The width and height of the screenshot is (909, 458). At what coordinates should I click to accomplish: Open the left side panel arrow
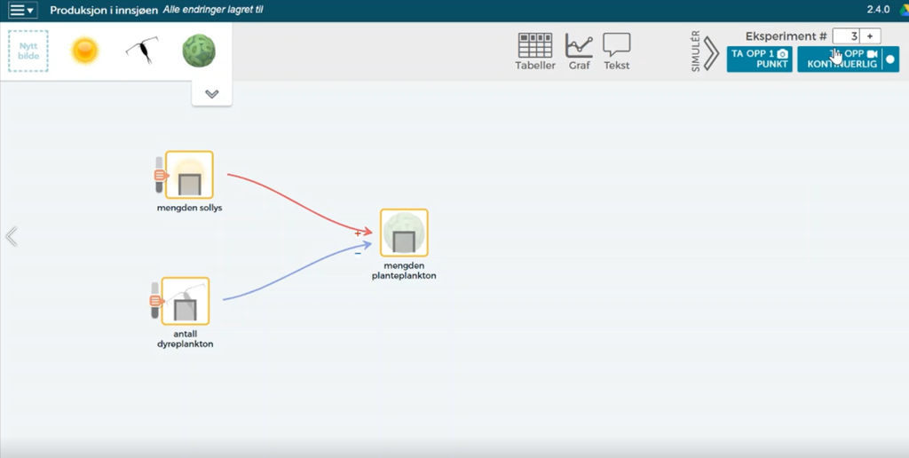point(11,236)
